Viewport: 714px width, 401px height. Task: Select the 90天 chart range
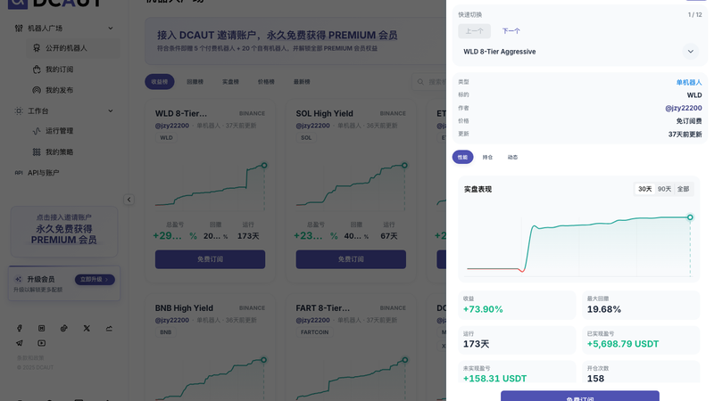pos(664,189)
